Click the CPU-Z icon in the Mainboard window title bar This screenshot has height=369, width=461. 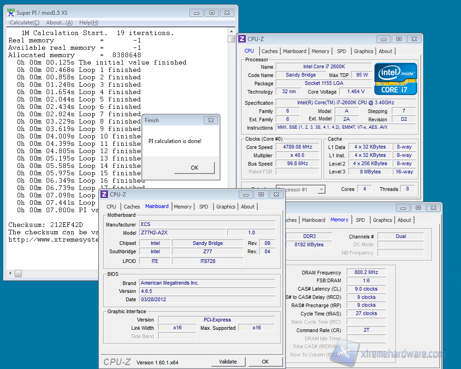pos(104,195)
